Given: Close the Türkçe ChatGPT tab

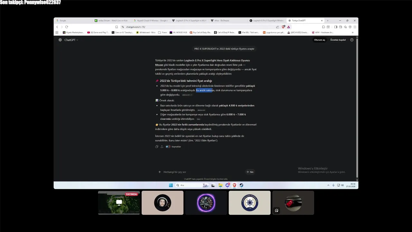Looking at the screenshot, I should click(x=322, y=21).
